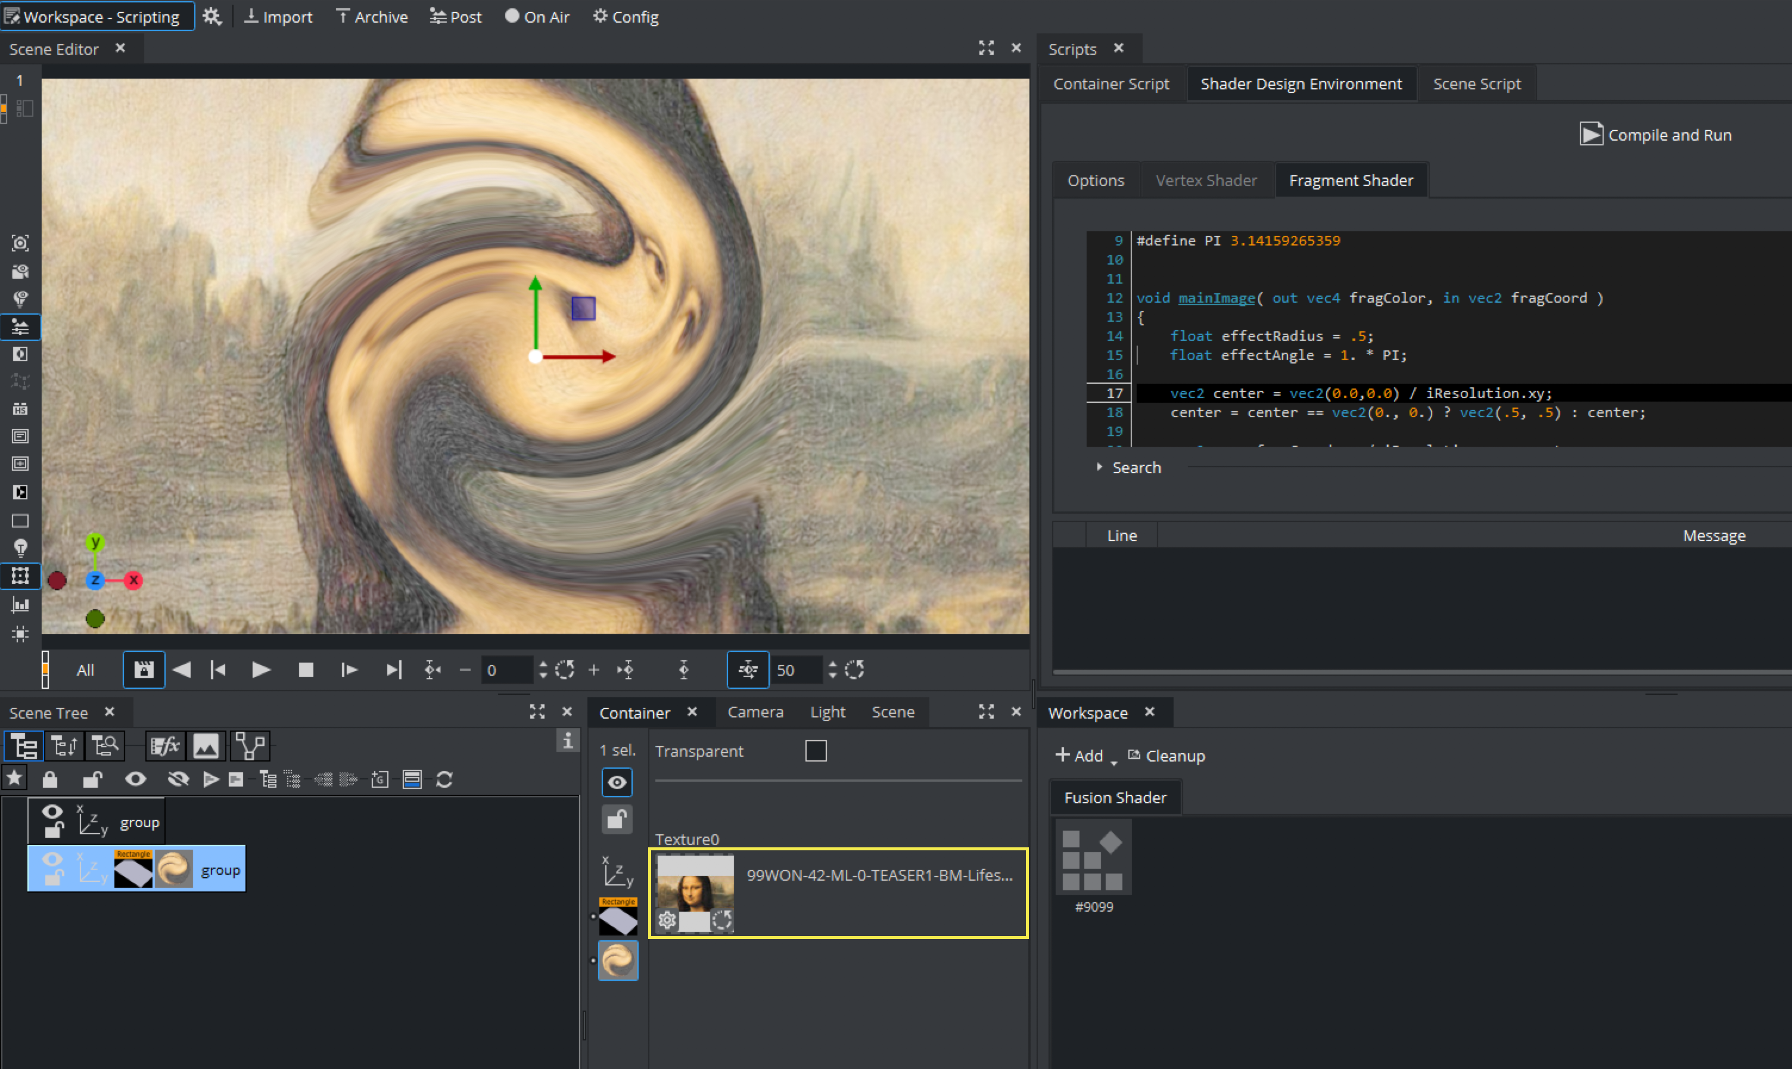Viewport: 1792px width, 1069px height.
Task: Open the tree sort view icon
Action: 65,745
